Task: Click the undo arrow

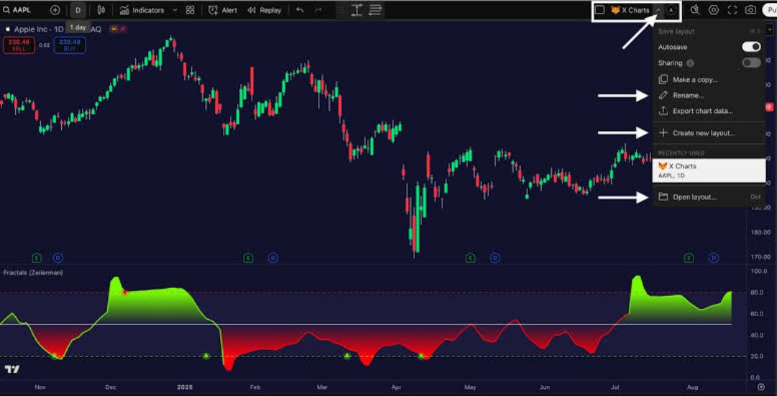Action: 299,10
